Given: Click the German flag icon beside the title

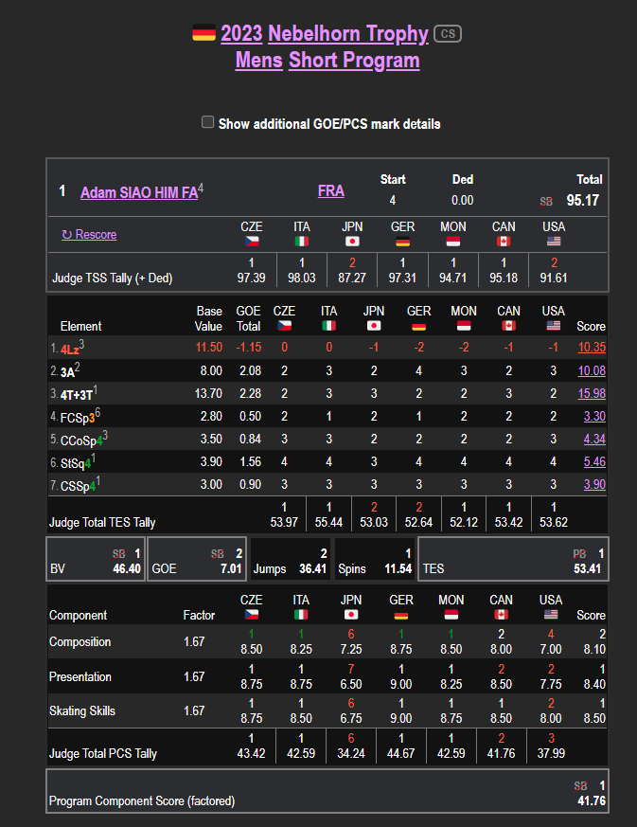Looking at the screenshot, I should 203,33.
